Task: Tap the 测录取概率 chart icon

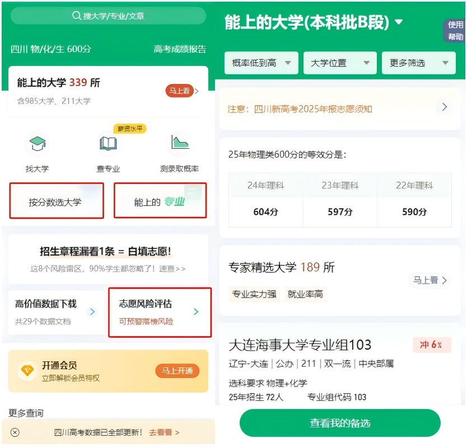Action: click(179, 143)
